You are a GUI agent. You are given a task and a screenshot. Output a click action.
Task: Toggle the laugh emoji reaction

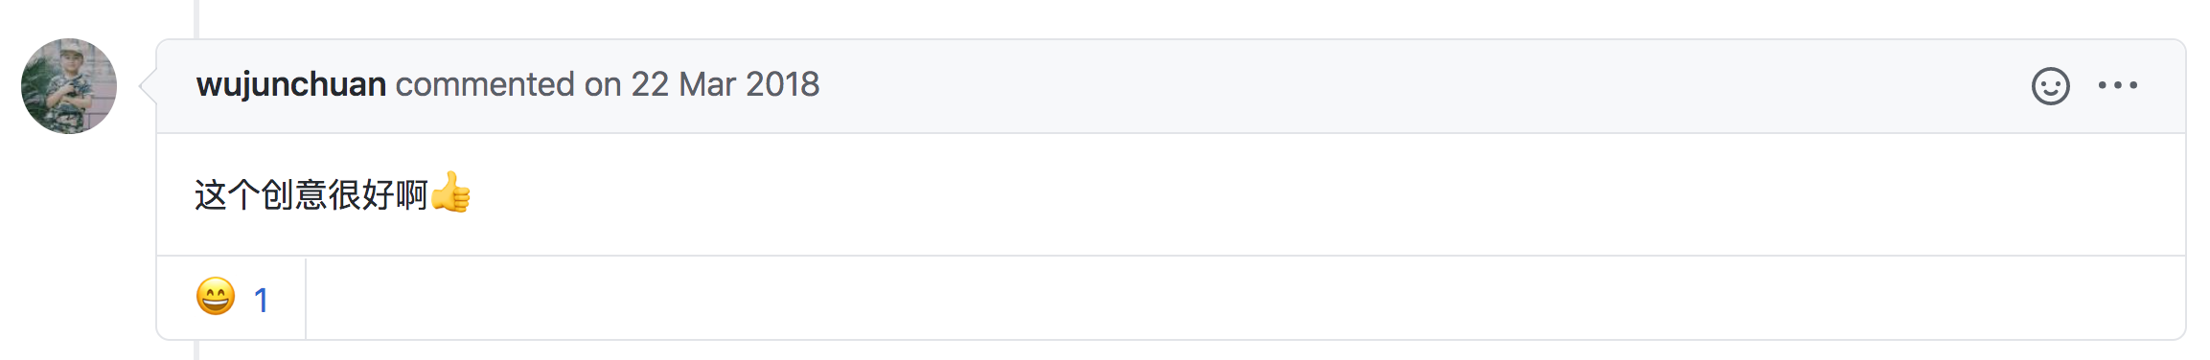click(232, 298)
